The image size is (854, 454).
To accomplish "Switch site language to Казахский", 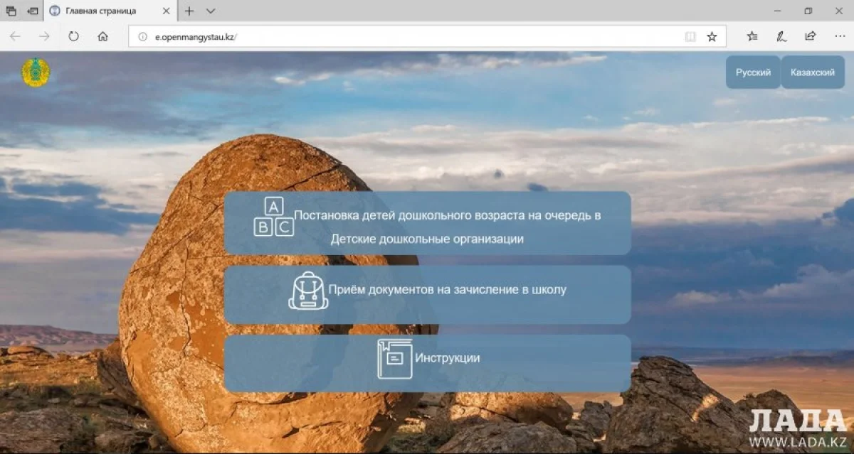I will pos(812,72).
